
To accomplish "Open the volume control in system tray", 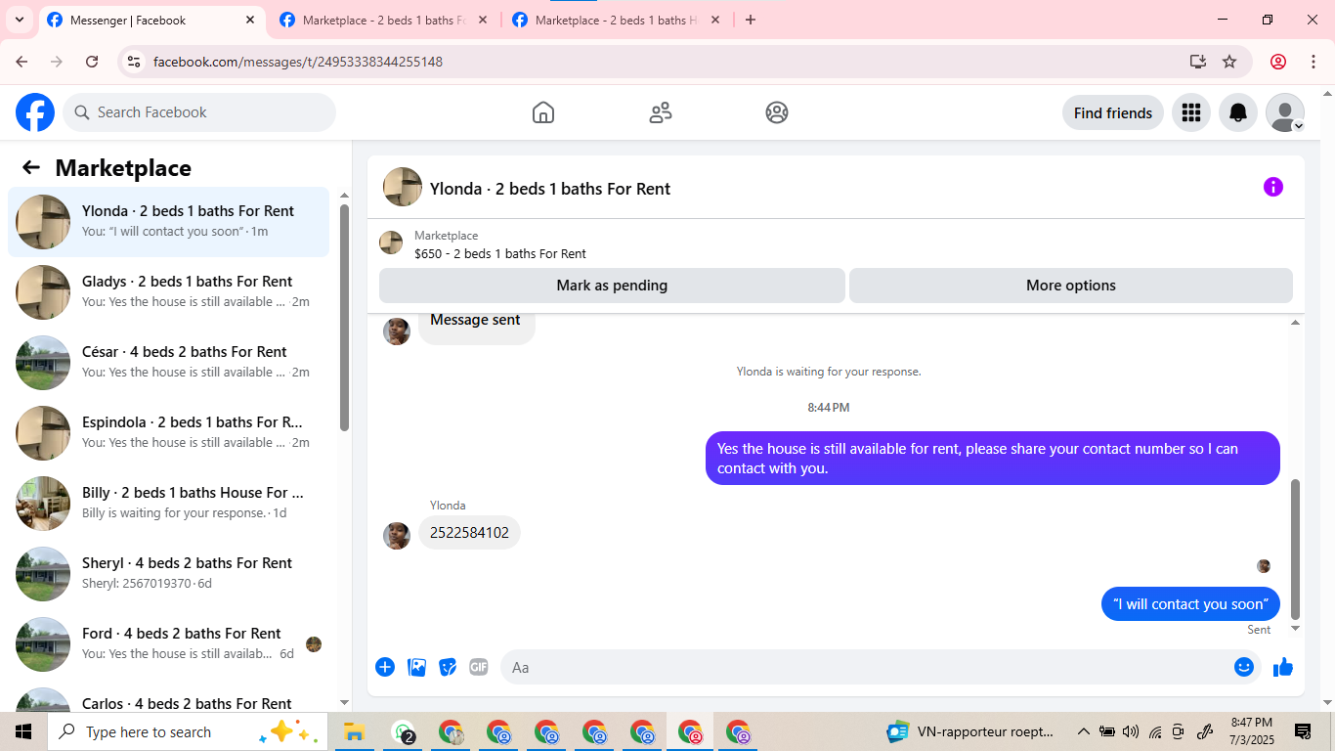I will click(1131, 731).
